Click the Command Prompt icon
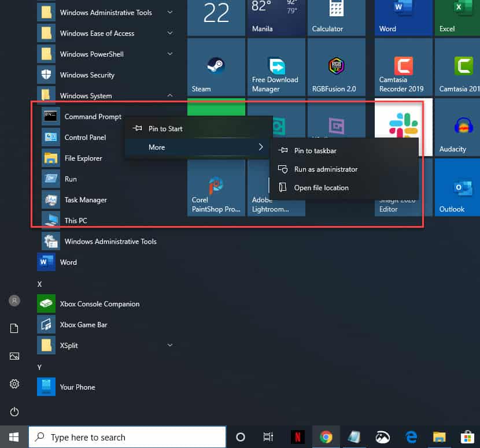 point(50,117)
